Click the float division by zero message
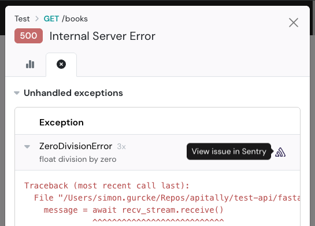The image size is (315, 226). 78,160
